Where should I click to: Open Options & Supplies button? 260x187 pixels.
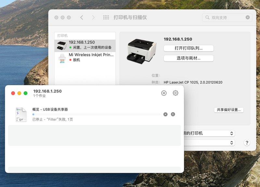[x=188, y=58]
